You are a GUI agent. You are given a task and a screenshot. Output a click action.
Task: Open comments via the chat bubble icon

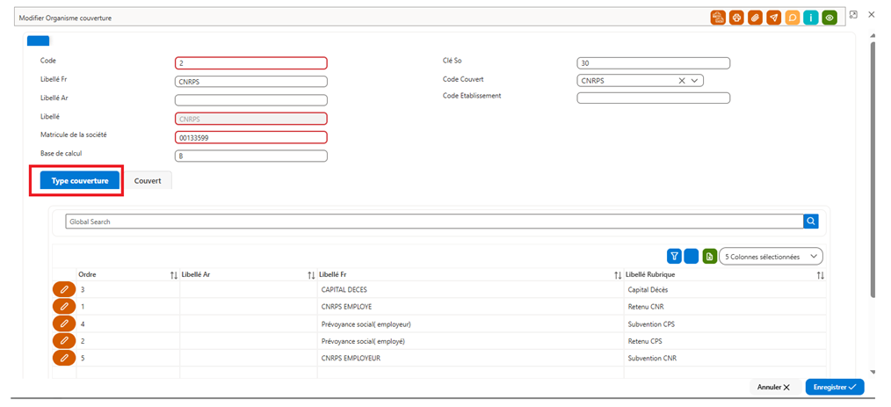click(x=792, y=18)
